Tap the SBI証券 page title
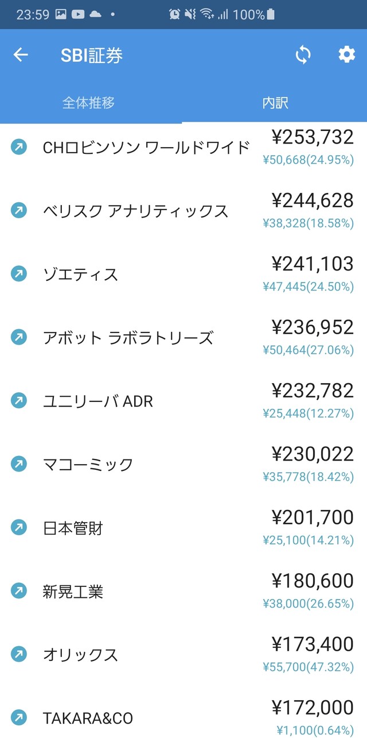 pos(91,55)
